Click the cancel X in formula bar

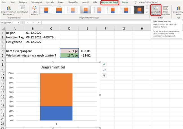point(28,23)
